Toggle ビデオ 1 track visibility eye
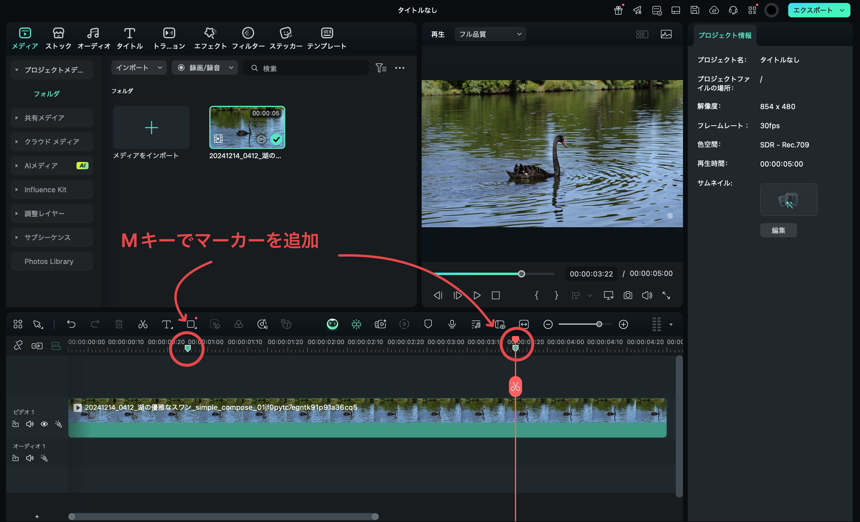Screen dimensions: 860x522 point(44,424)
